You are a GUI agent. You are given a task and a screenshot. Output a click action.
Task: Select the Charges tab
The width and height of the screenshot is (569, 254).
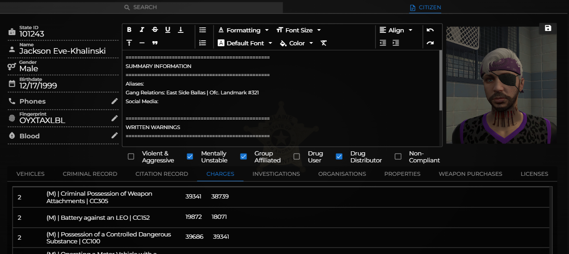220,174
